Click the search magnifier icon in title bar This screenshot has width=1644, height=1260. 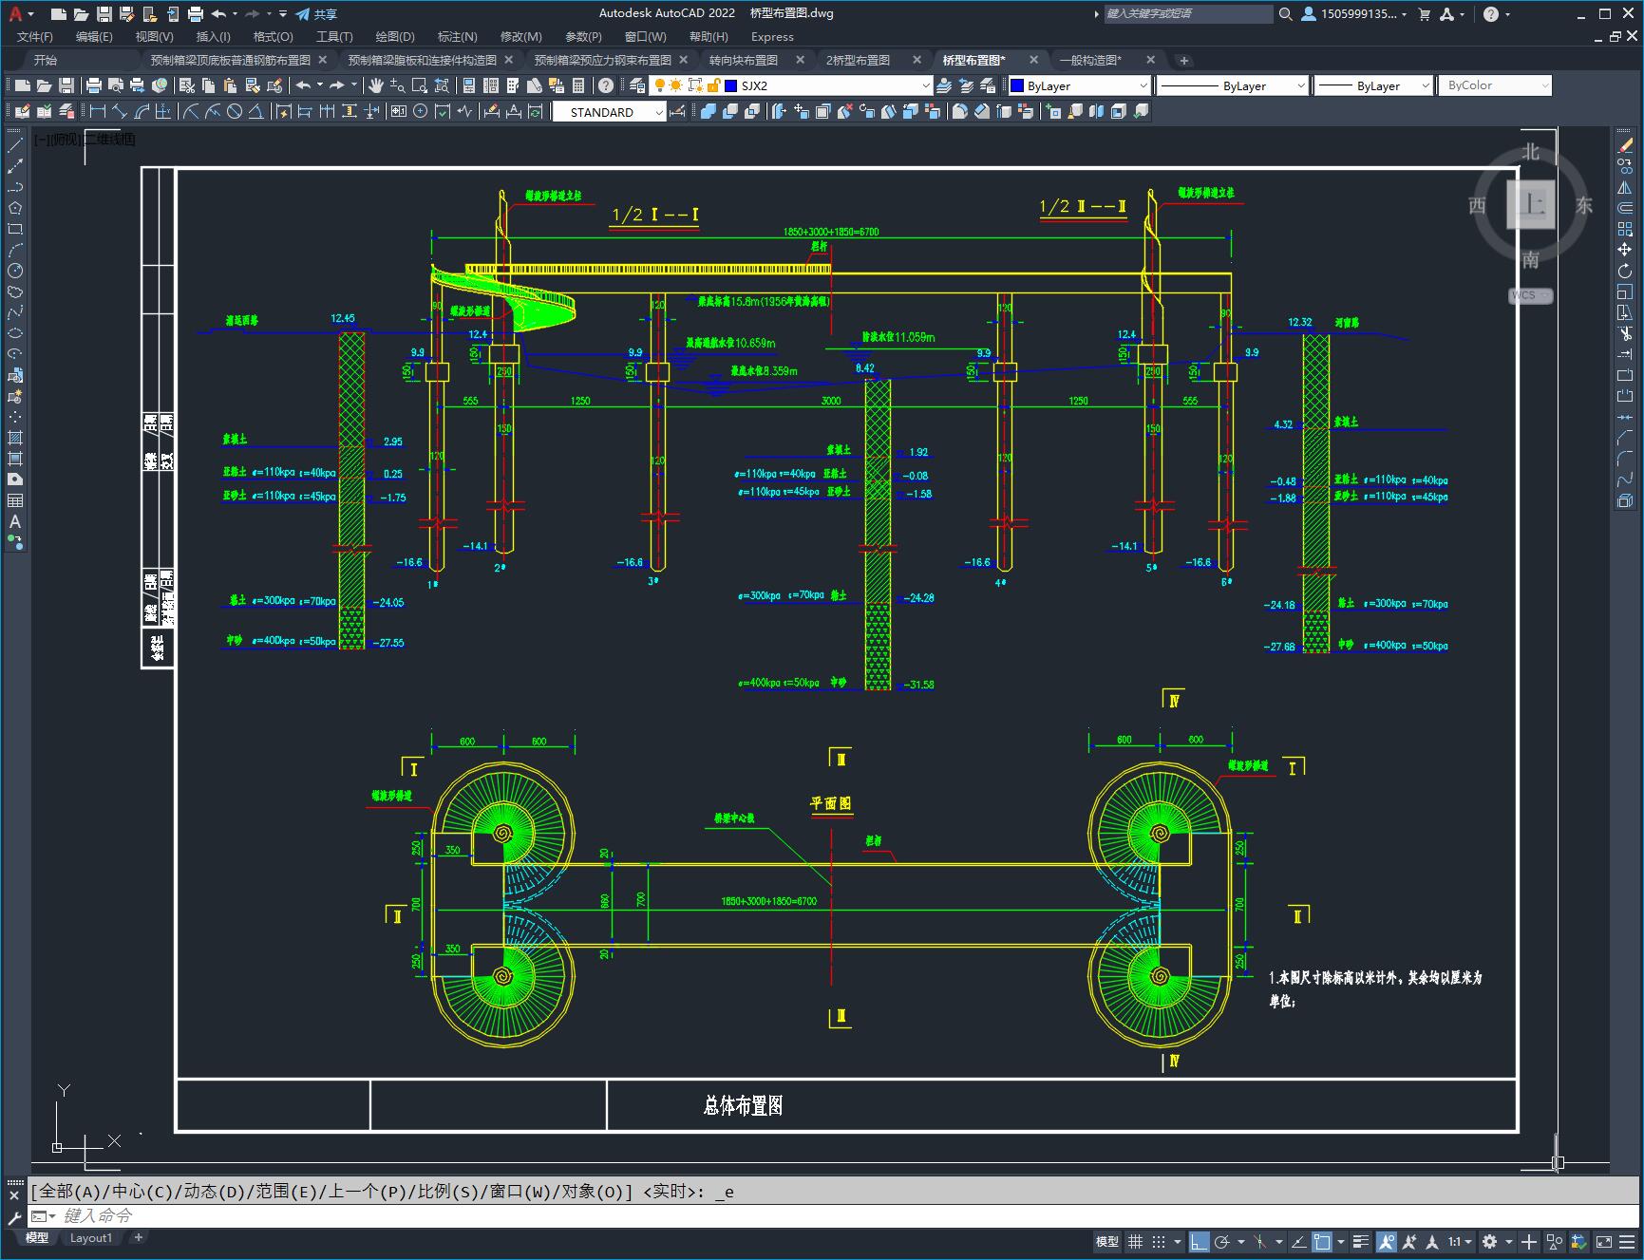pyautogui.click(x=1286, y=14)
